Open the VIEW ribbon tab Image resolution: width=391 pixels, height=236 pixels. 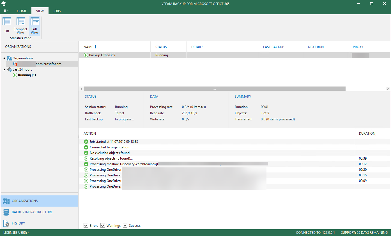pyautogui.click(x=40, y=11)
